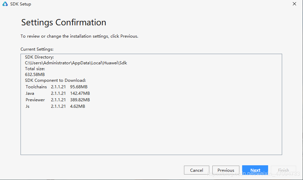
Task: Click the 'Total size:' label
Action: pos(35,69)
